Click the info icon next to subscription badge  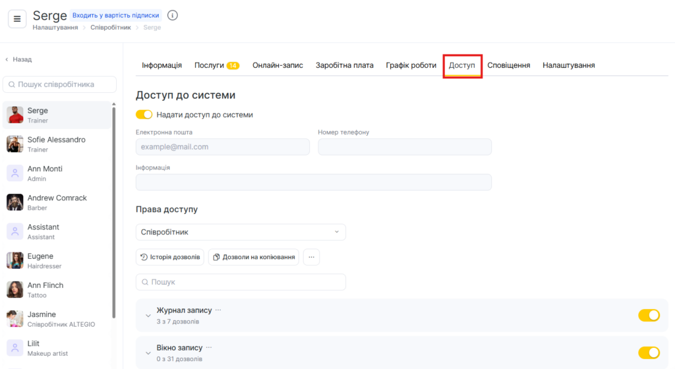(x=173, y=15)
